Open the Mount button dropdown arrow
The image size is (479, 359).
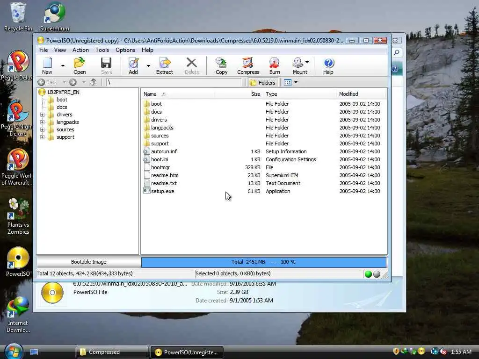307,62
